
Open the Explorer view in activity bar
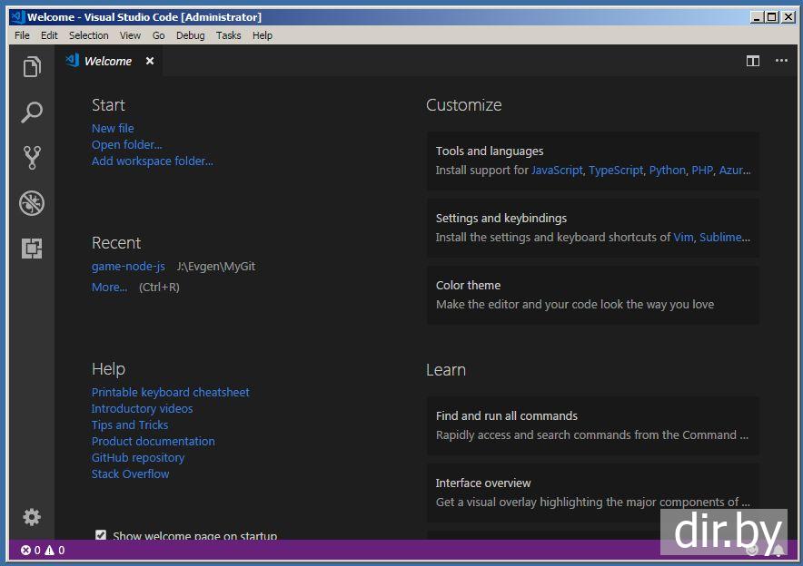point(32,67)
